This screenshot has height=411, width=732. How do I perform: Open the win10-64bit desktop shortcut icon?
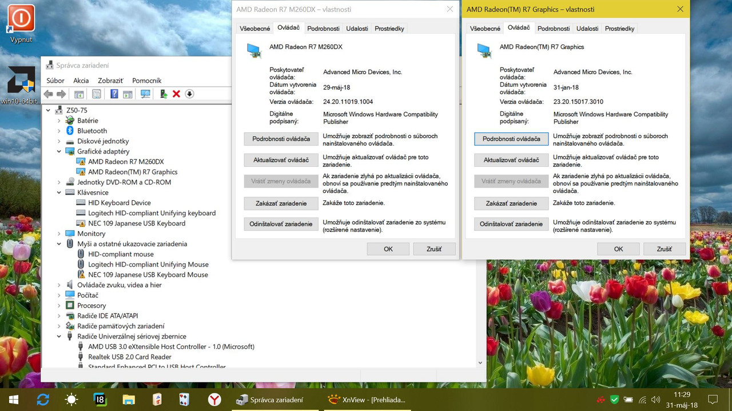21,86
